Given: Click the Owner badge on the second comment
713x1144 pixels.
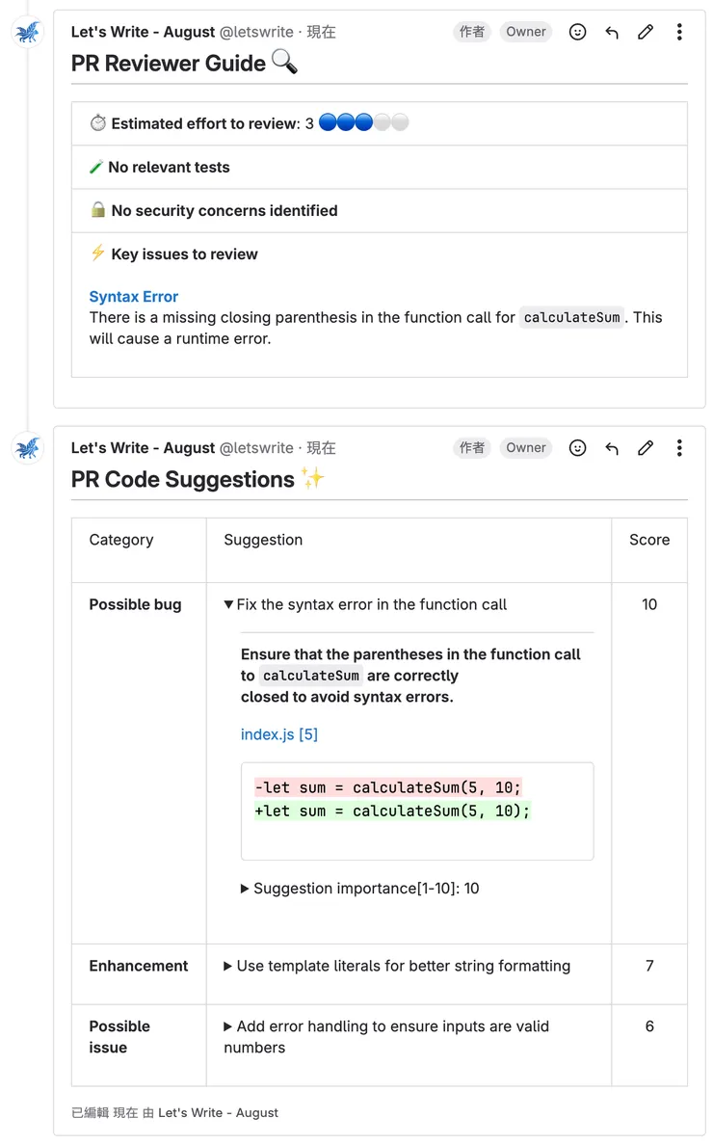Looking at the screenshot, I should (525, 447).
